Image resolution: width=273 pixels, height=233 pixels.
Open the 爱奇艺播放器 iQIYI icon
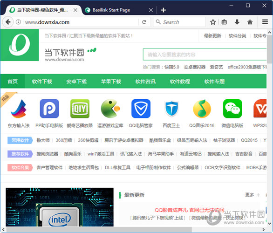pyautogui.click(x=80, y=109)
